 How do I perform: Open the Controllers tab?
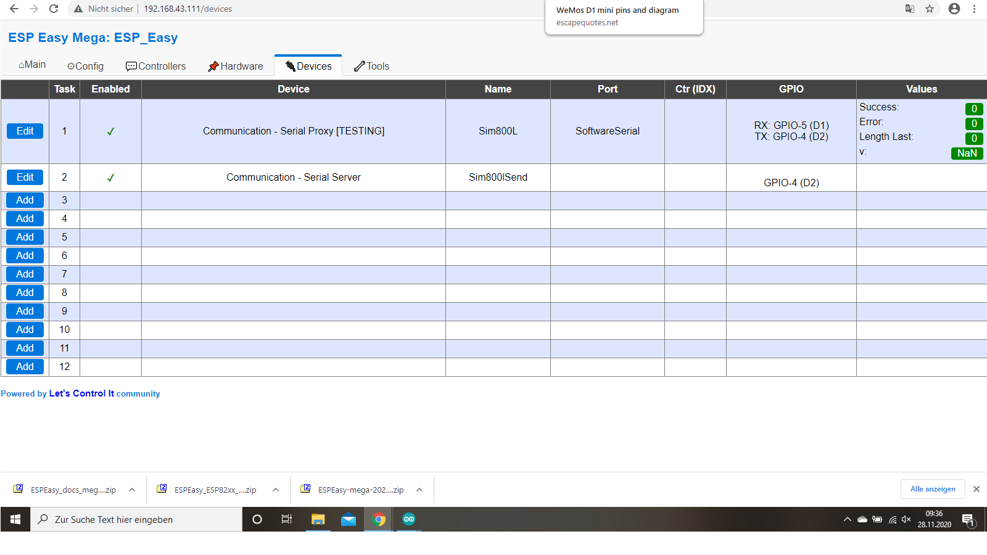[155, 66]
